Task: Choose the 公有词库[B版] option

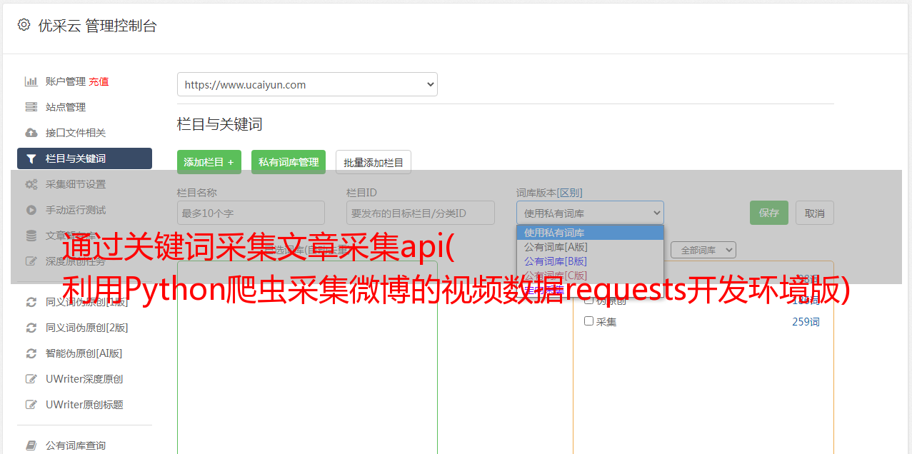Action: [x=590, y=261]
